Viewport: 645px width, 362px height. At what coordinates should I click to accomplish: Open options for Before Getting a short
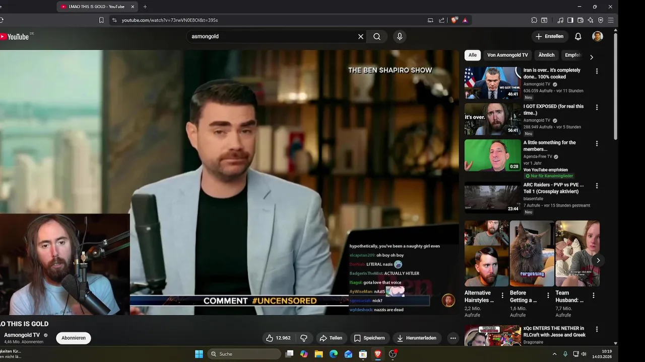click(x=548, y=296)
